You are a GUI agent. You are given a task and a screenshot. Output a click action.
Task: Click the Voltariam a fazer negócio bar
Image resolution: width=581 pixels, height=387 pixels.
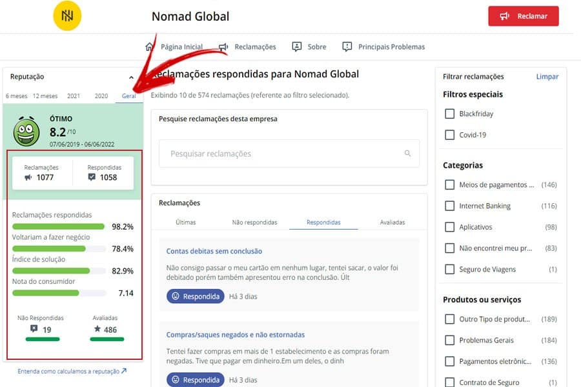click(x=59, y=248)
